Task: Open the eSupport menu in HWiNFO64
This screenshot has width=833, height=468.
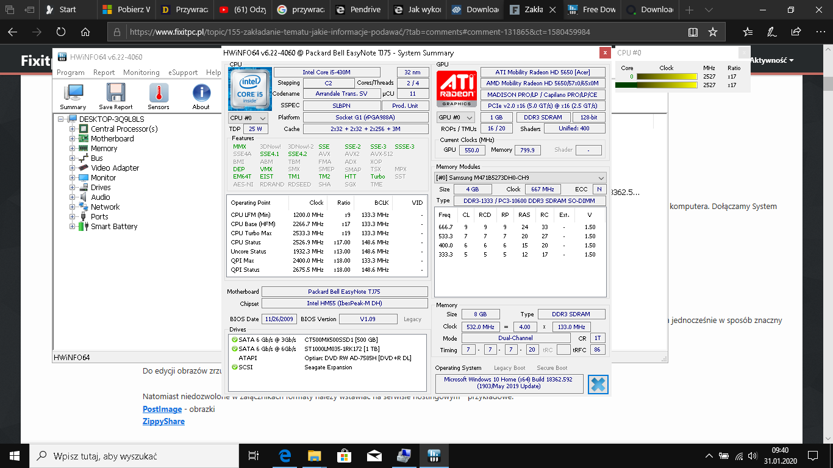Action: click(183, 73)
